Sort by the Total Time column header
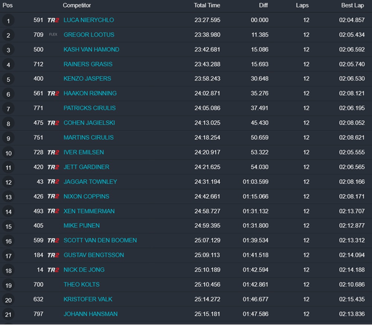The width and height of the screenshot is (372, 325). pyautogui.click(x=207, y=6)
